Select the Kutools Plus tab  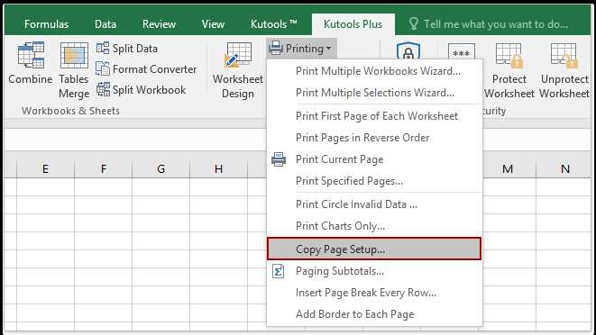[353, 24]
